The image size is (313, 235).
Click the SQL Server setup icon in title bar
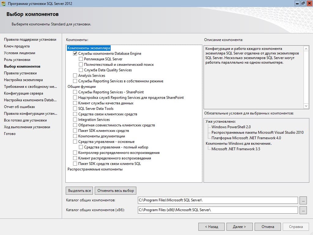[3, 3]
